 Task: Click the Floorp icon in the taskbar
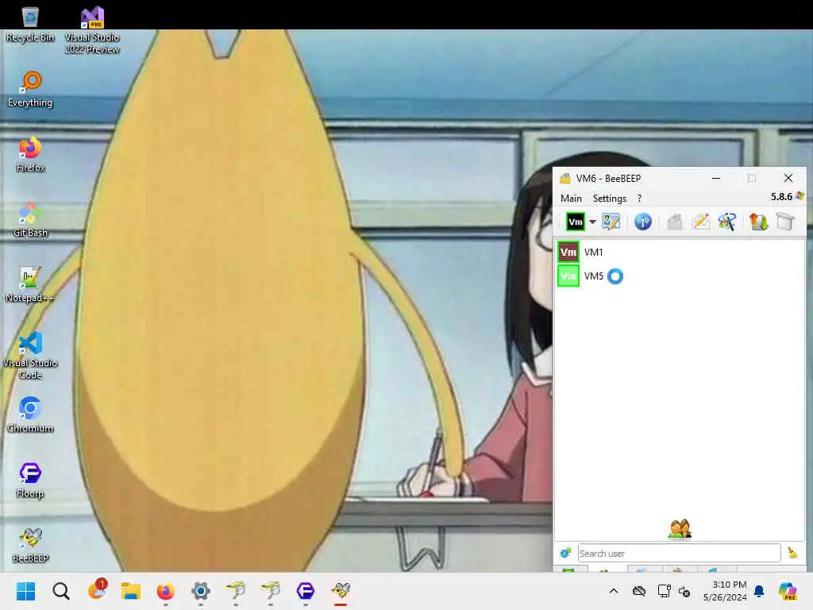pos(306,591)
